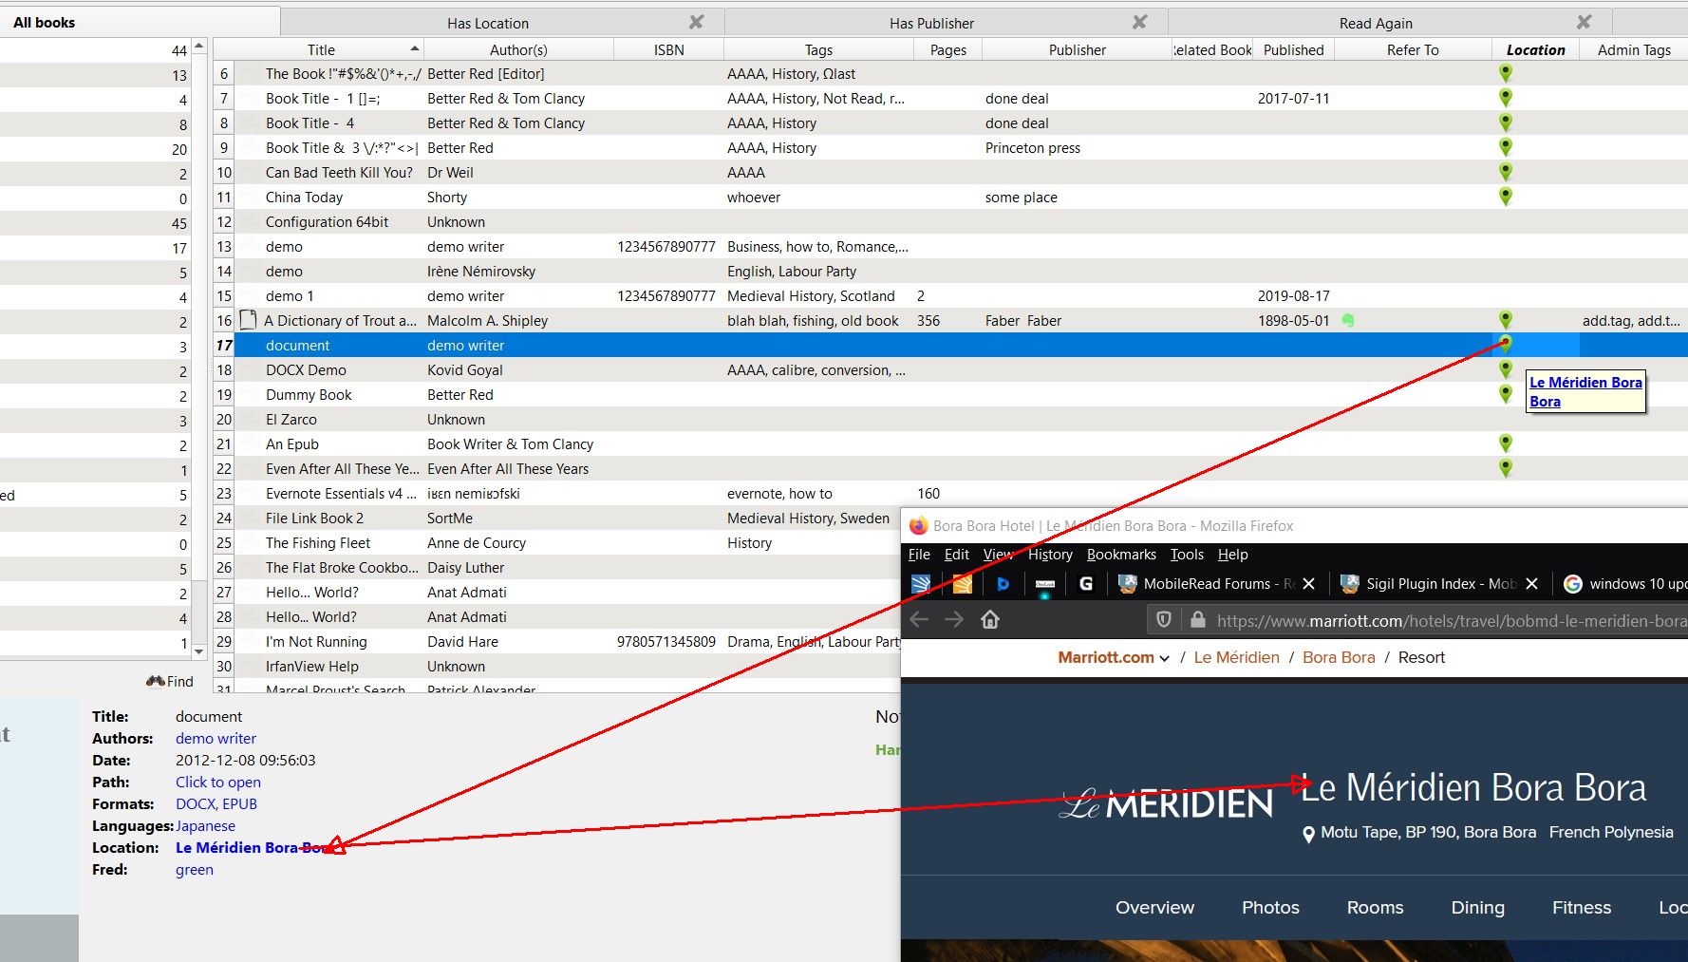Image resolution: width=1688 pixels, height=962 pixels.
Task: Click the Bora Bora breadcrumb link
Action: click(x=1339, y=657)
